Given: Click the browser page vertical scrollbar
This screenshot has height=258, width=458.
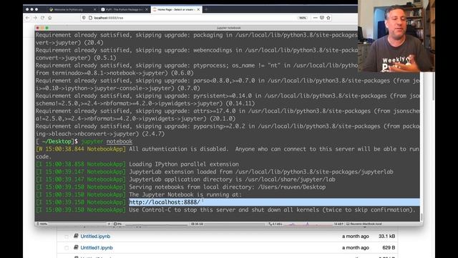Looking at the screenshot, I should pyautogui.click(x=433, y=87).
